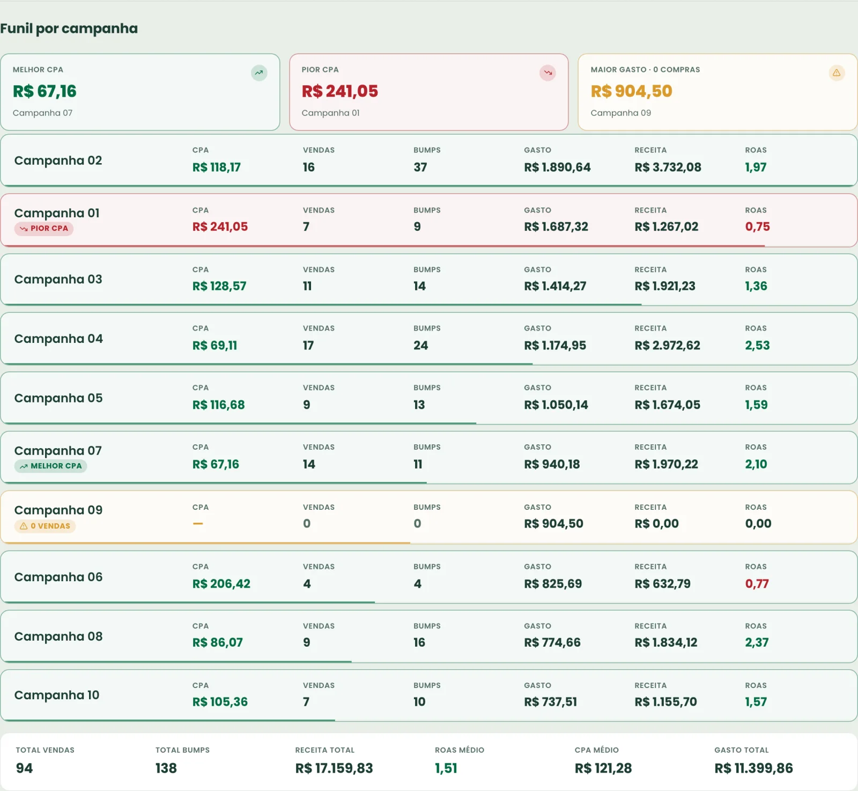Click receita value R$ 1.674,05

click(668, 405)
